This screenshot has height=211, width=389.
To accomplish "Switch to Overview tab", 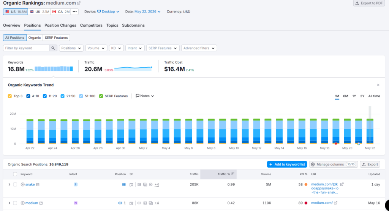I will tap(12, 25).
